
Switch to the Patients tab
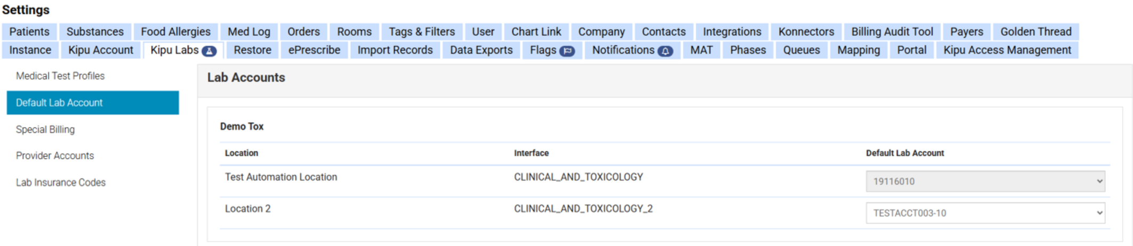(x=29, y=32)
